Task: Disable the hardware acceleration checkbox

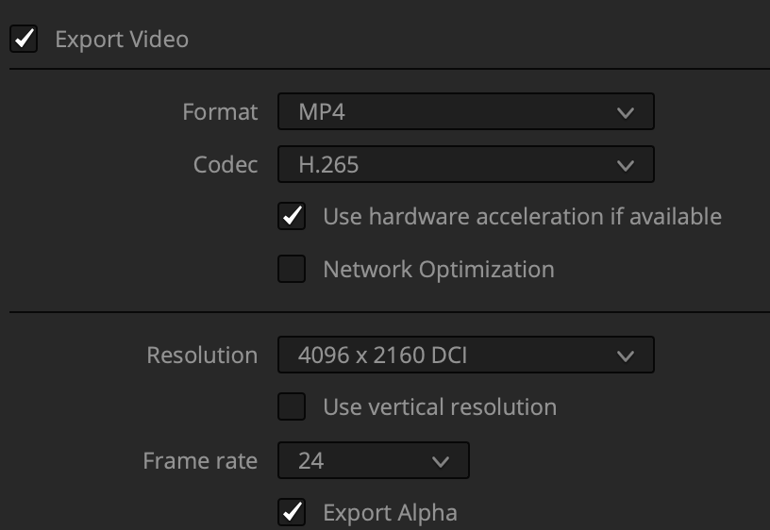Action: (x=292, y=216)
